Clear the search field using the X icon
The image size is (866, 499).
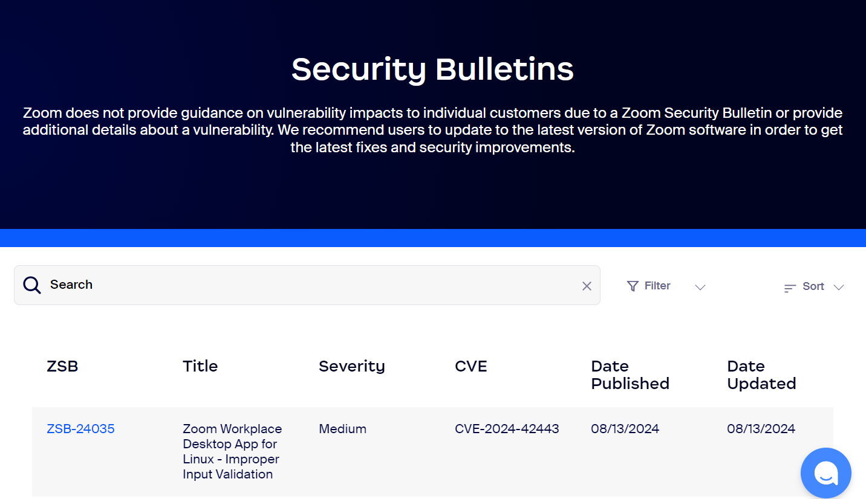(586, 286)
